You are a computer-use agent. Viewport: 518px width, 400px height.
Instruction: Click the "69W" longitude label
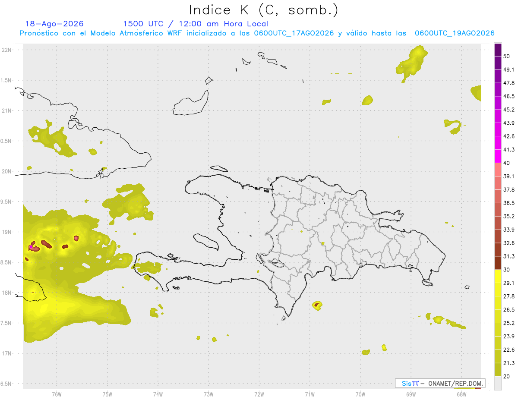pos(411,394)
